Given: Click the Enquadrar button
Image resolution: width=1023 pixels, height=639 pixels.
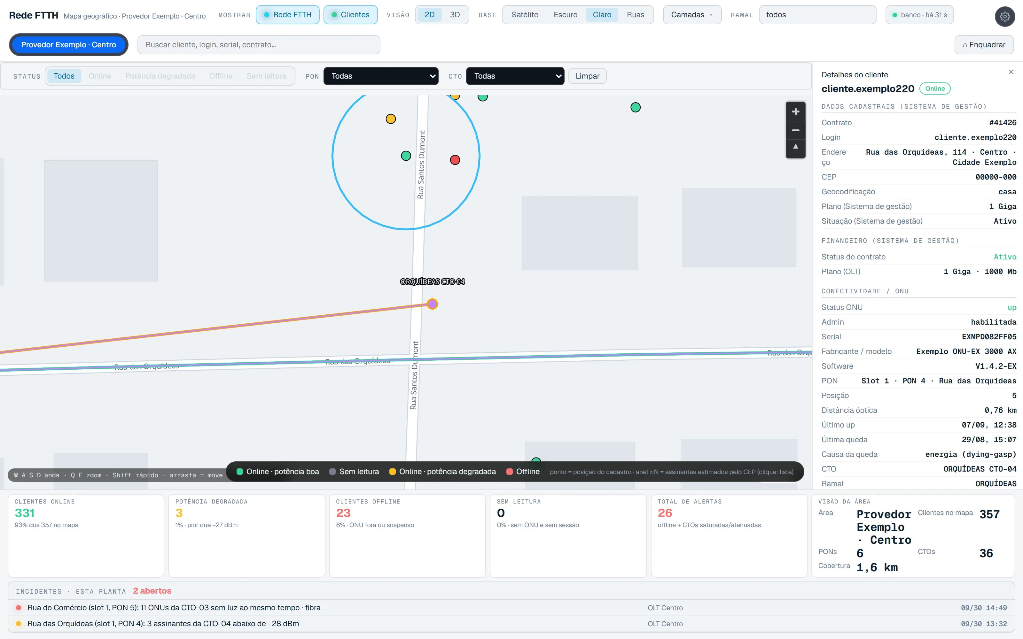Looking at the screenshot, I should pyautogui.click(x=984, y=45).
